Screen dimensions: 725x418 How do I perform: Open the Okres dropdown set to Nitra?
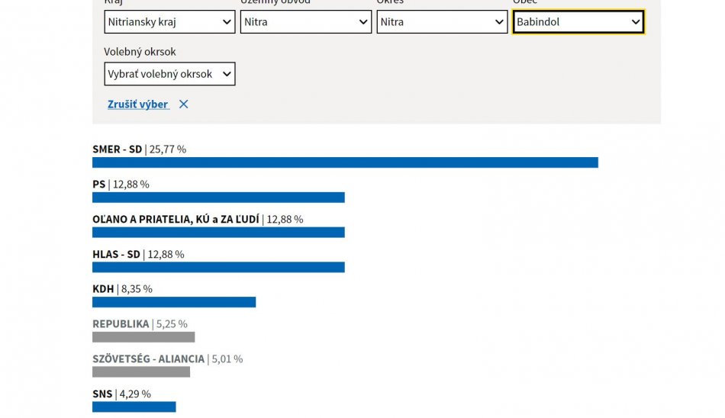[441, 22]
